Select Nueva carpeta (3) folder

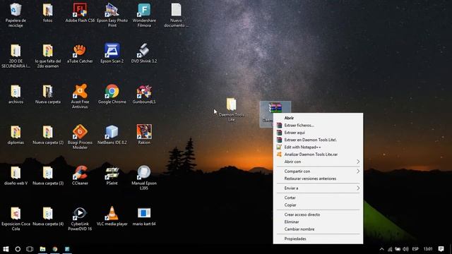pyautogui.click(x=47, y=176)
